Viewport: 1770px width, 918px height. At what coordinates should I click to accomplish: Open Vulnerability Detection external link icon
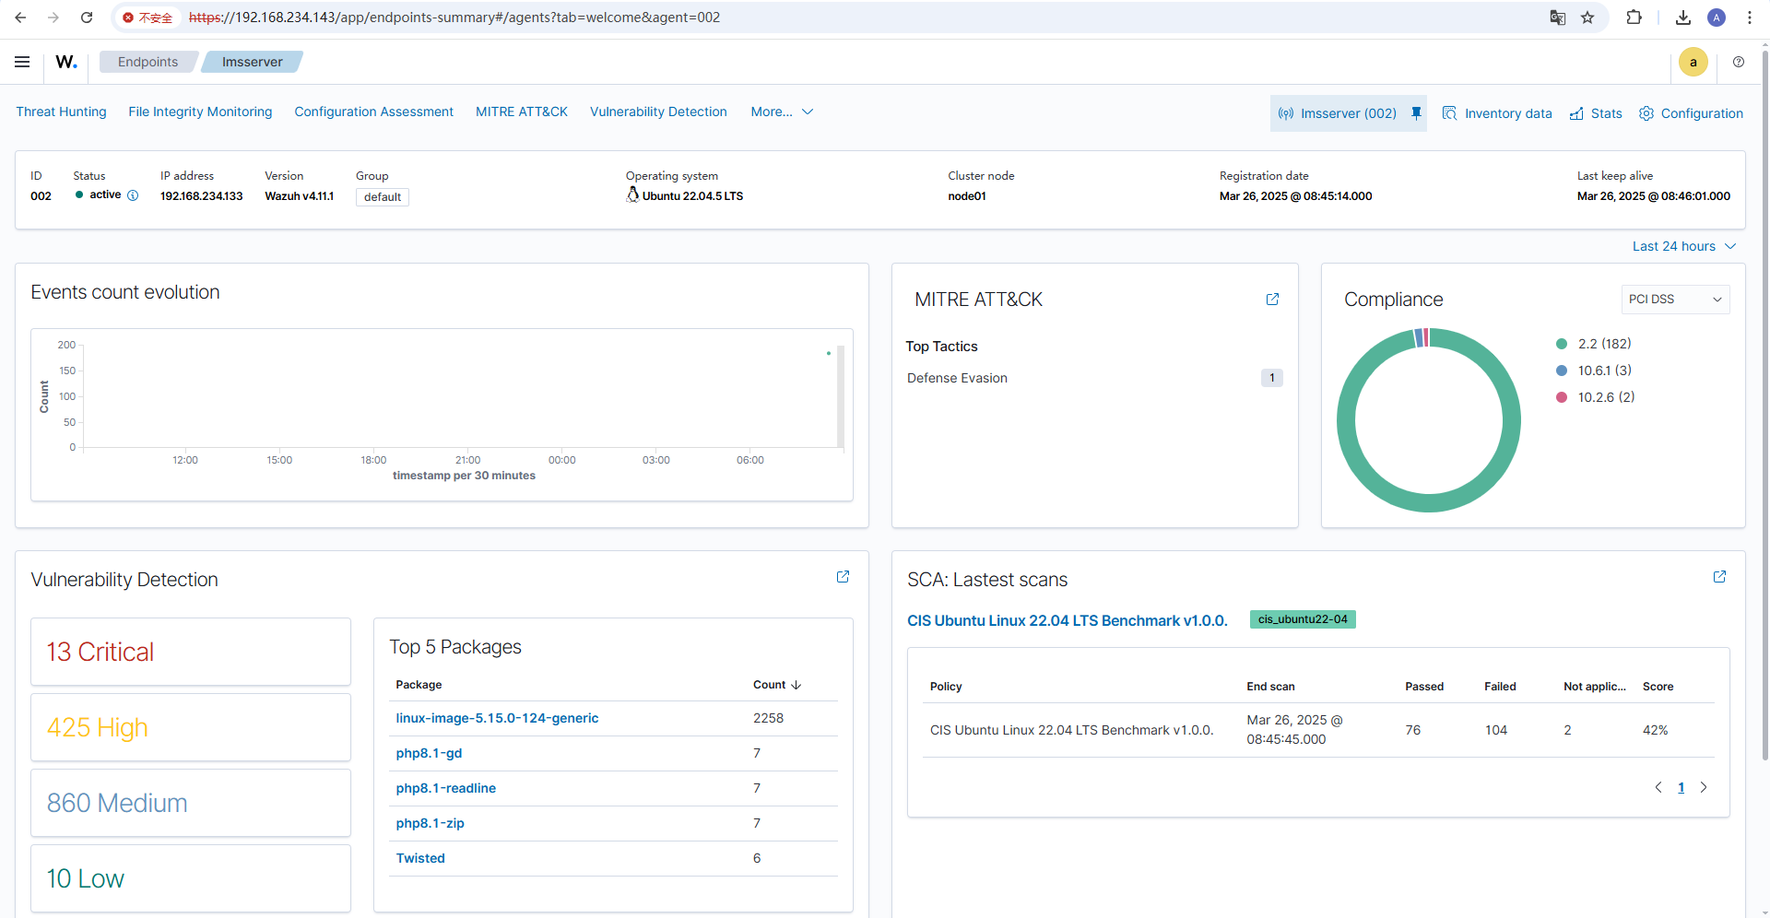843,577
